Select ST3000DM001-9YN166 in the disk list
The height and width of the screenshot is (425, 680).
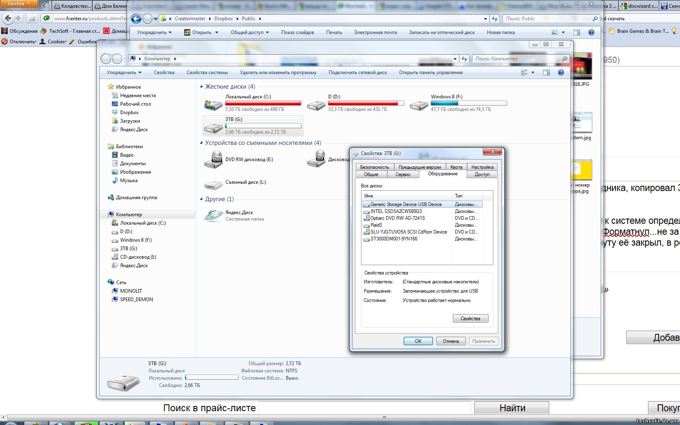pyautogui.click(x=394, y=239)
